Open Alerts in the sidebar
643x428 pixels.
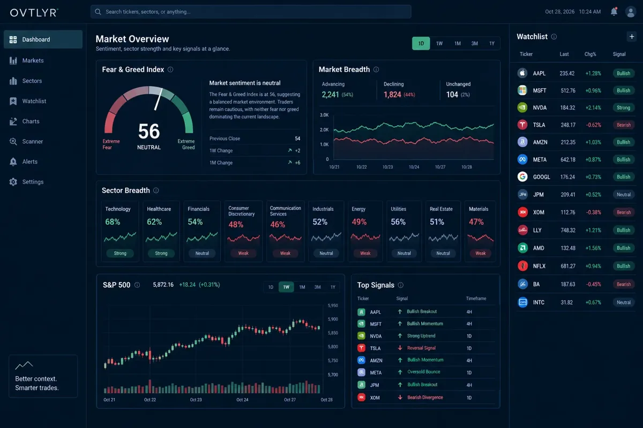[x=43, y=162]
